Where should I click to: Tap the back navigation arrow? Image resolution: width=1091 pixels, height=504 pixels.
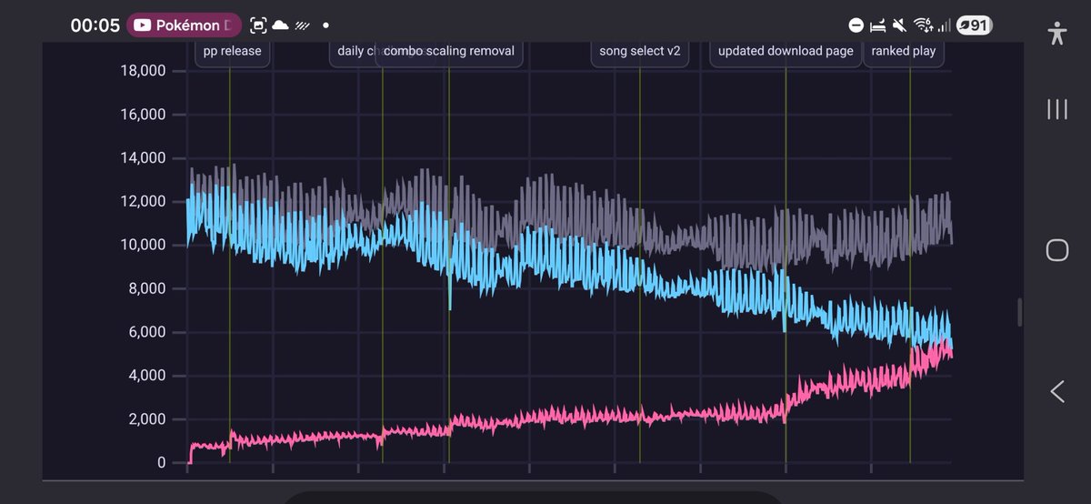(x=1056, y=391)
